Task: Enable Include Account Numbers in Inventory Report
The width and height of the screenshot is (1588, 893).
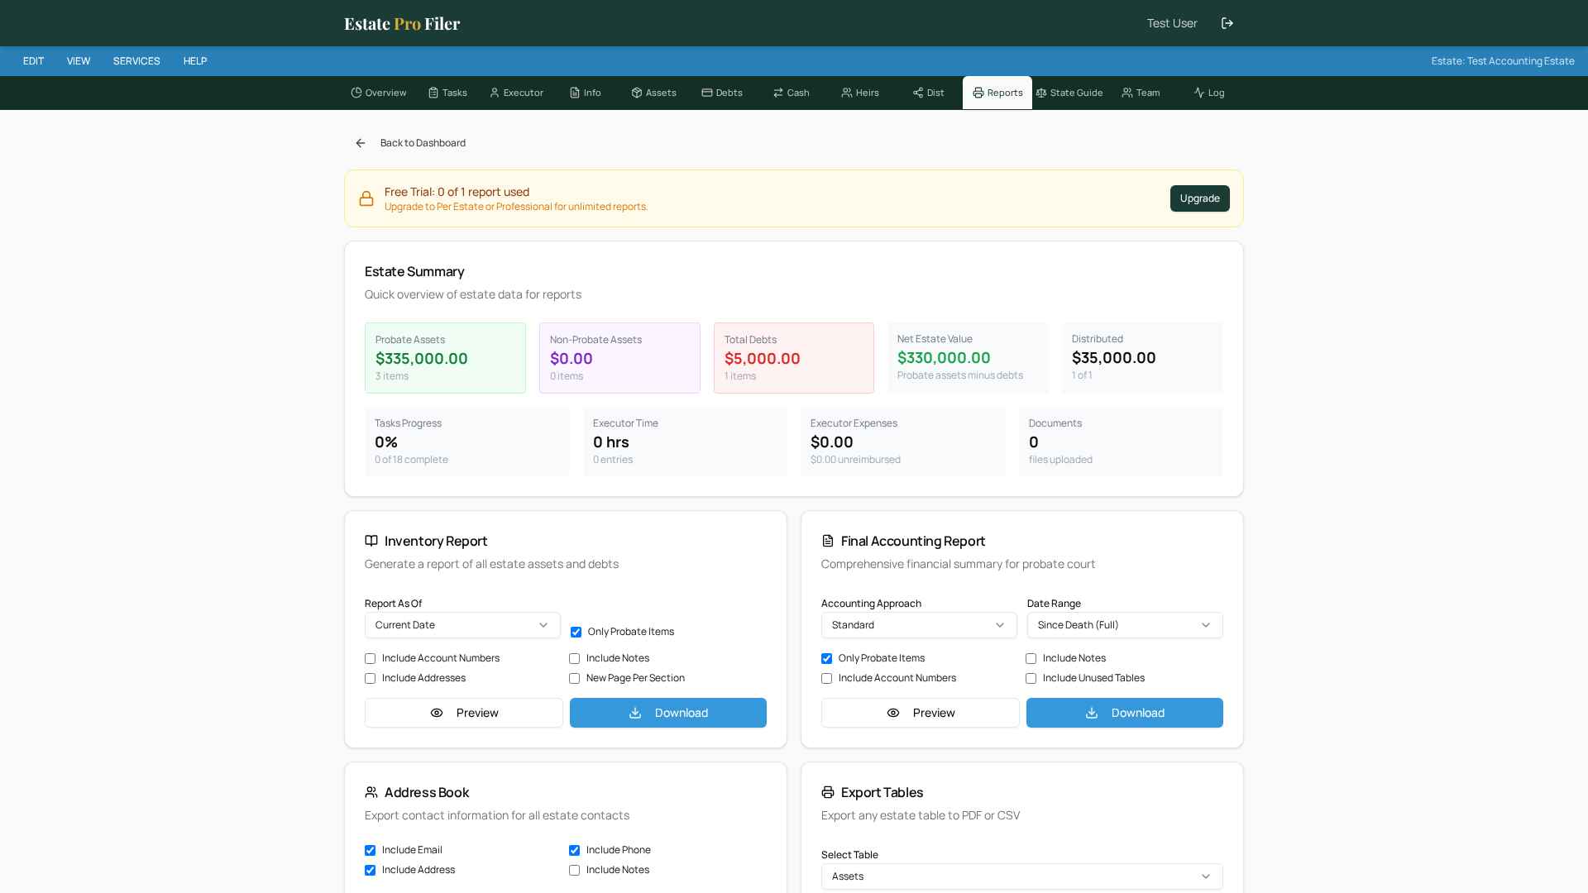Action: click(370, 659)
